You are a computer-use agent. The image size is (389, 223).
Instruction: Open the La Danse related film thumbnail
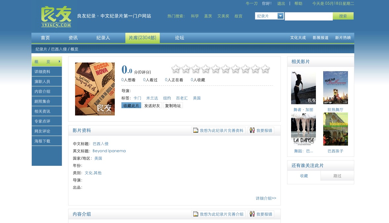click(303, 129)
